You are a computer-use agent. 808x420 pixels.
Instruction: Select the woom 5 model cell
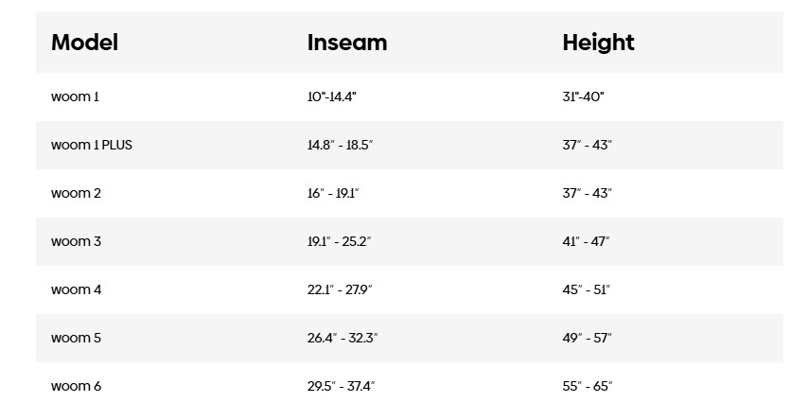76,338
